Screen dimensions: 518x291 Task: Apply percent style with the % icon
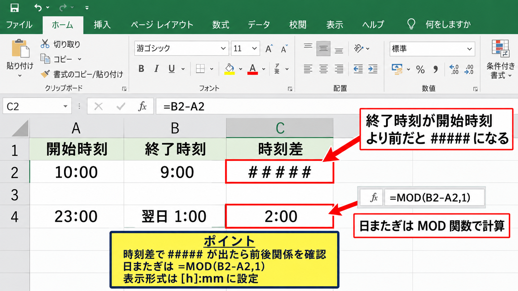pyautogui.click(x=420, y=69)
